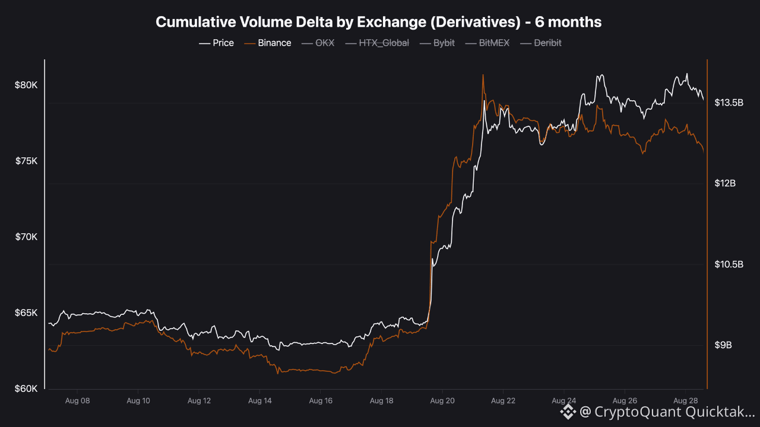This screenshot has height=427, width=760.
Task: Click the $60K left axis label
Action: [x=26, y=389]
